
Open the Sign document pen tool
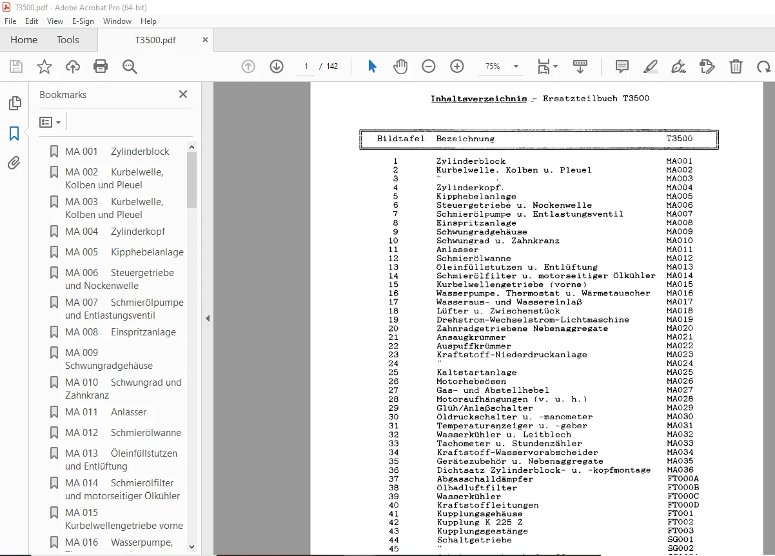[x=678, y=66]
